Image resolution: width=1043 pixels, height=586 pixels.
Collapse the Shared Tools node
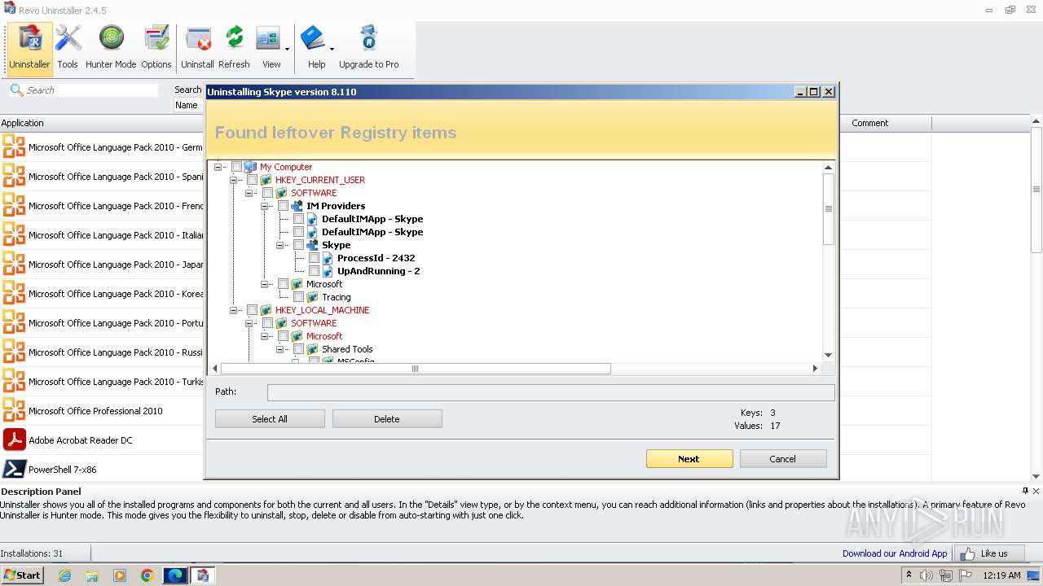(x=280, y=349)
